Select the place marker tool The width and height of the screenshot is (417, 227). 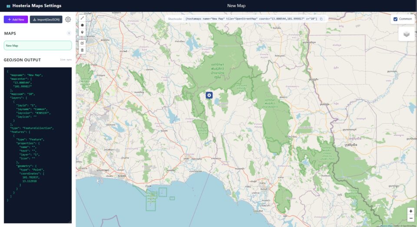tap(82, 33)
